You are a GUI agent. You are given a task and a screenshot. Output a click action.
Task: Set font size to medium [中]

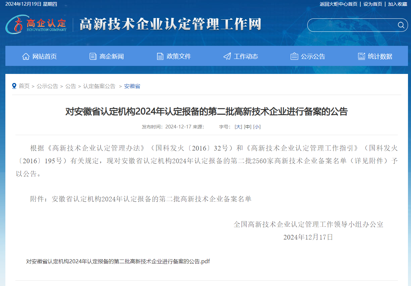click(248, 127)
